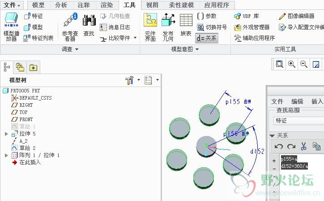Open 辅助应用程序 auxiliary applications
This screenshot has width=324, height=201.
254,38
